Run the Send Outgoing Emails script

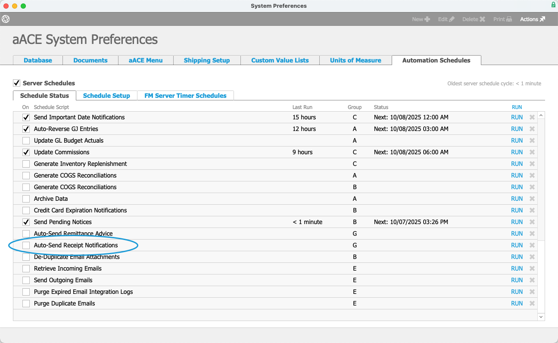pos(517,280)
